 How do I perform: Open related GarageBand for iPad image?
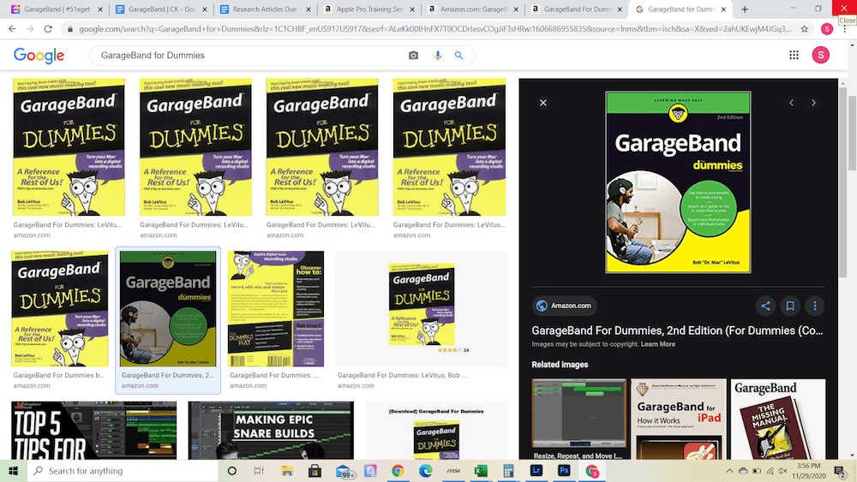point(678,420)
